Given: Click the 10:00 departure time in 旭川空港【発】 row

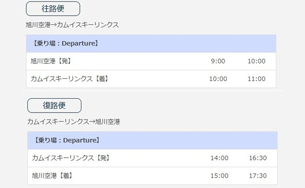Looking at the screenshot, I should point(256,61).
